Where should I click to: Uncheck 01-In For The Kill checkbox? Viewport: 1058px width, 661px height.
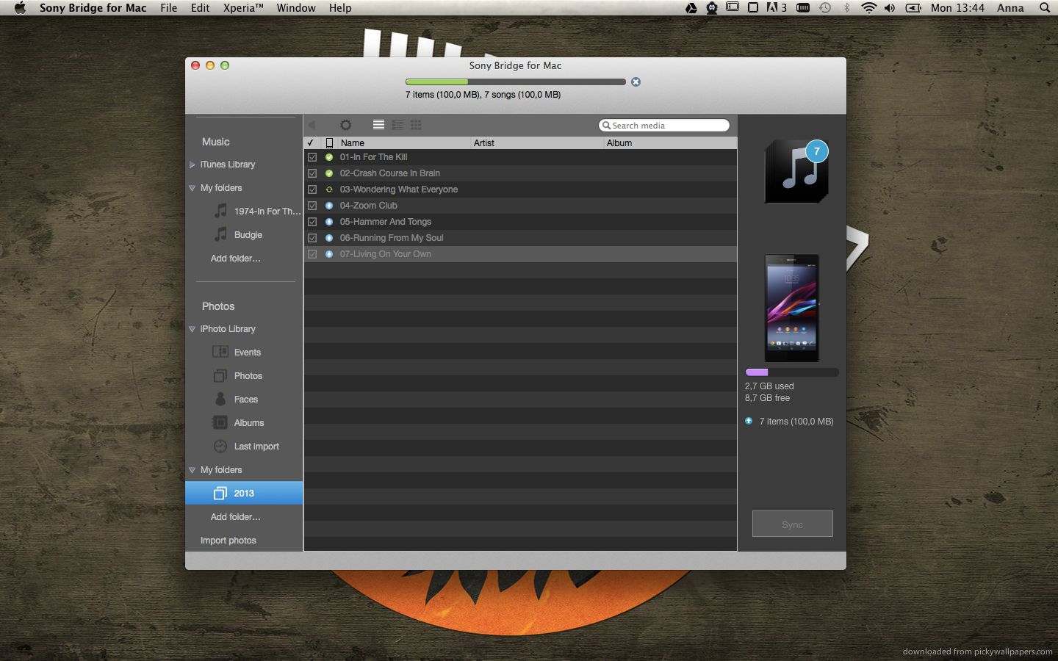point(312,157)
